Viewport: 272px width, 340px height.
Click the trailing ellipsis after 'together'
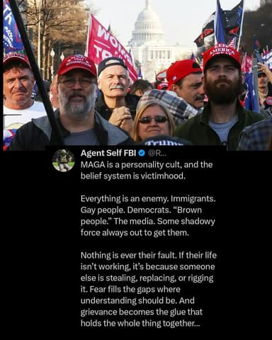click(197, 324)
